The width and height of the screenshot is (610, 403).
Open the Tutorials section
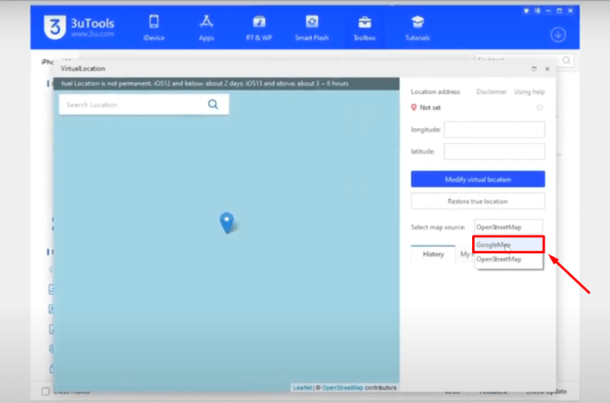417,28
